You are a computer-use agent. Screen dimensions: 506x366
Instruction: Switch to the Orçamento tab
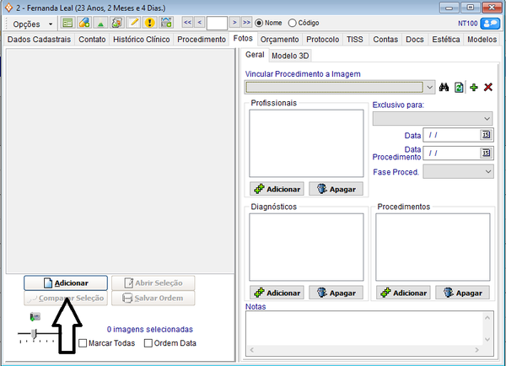click(279, 39)
